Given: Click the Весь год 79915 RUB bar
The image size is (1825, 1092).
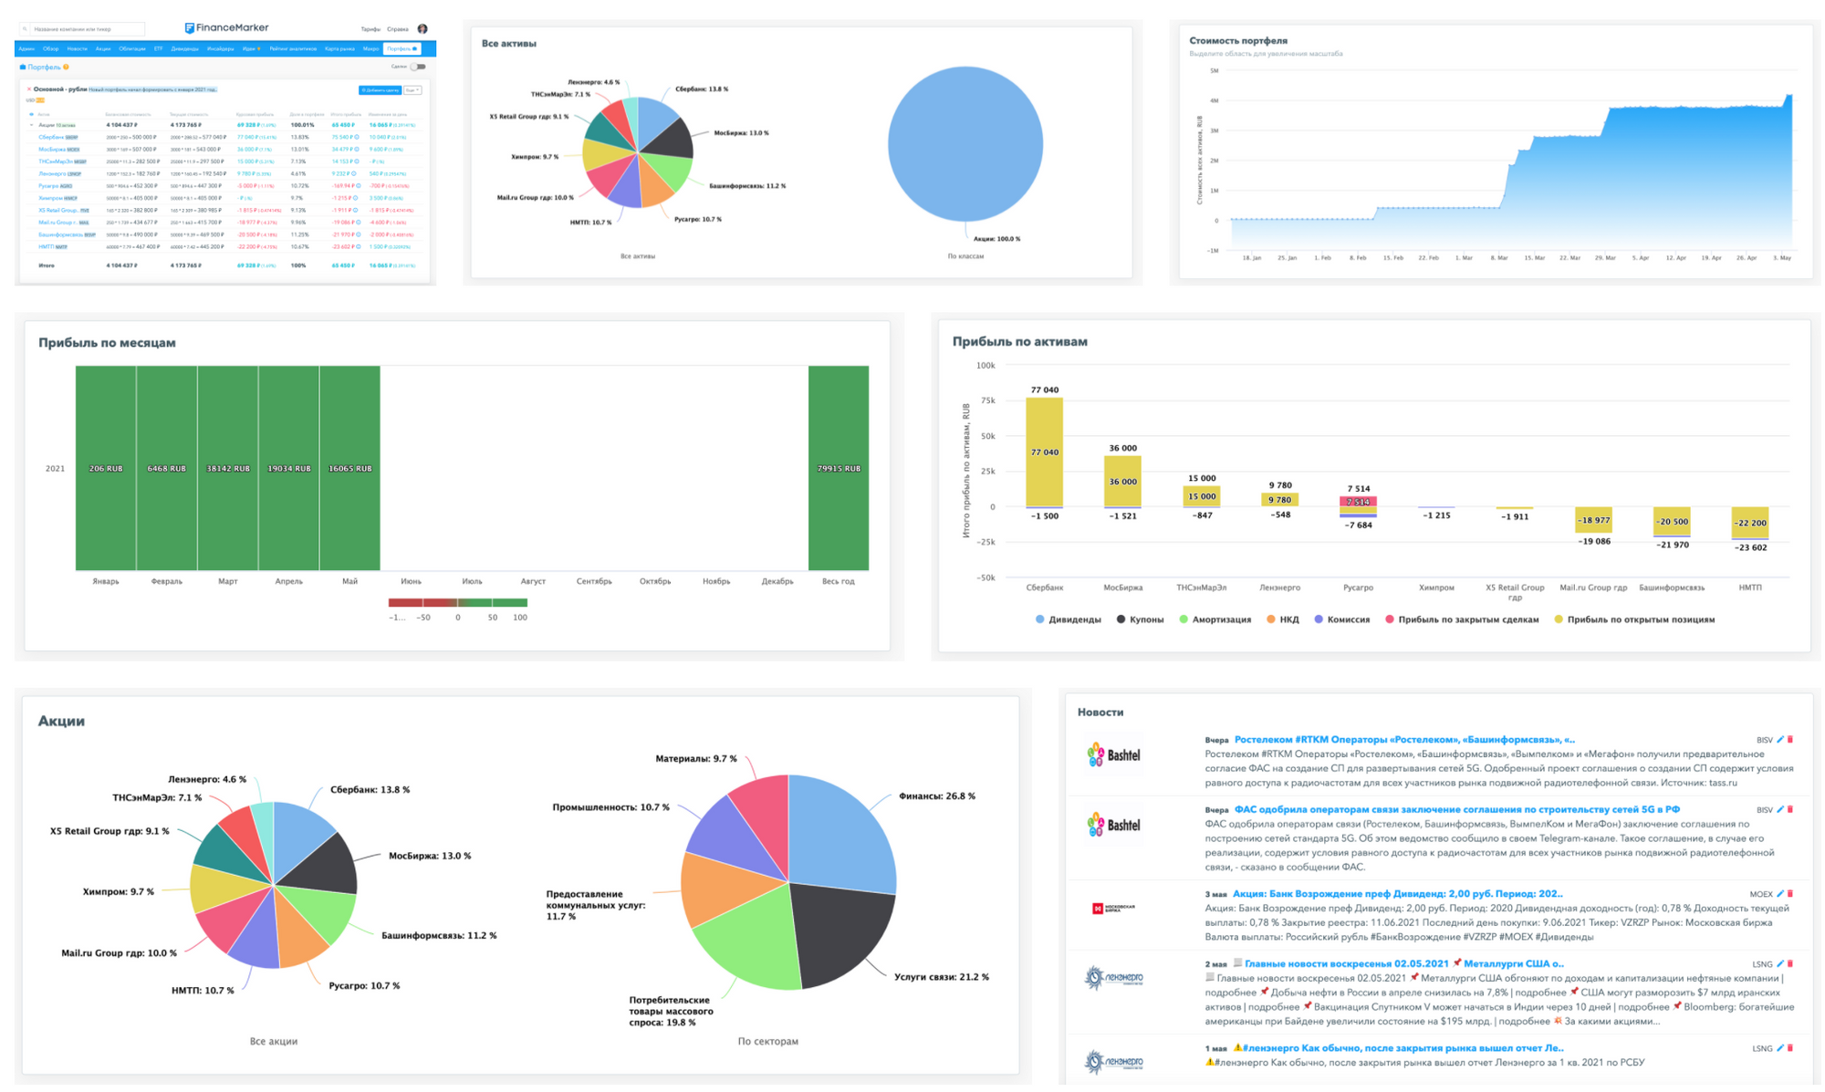Looking at the screenshot, I should click(x=839, y=468).
